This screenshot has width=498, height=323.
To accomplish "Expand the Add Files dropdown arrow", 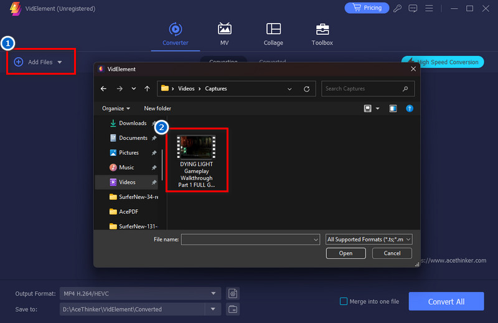I will coord(60,62).
